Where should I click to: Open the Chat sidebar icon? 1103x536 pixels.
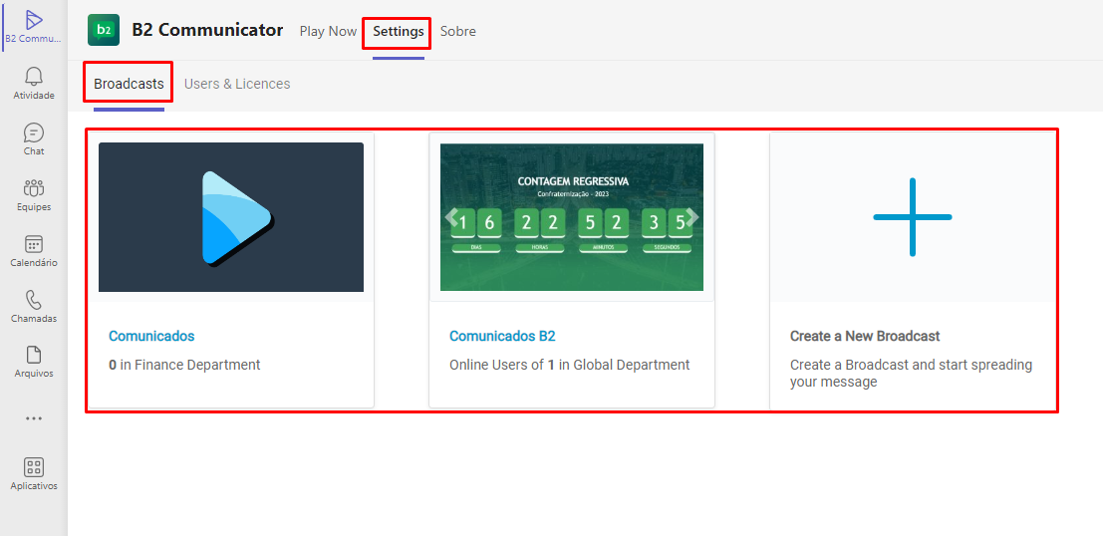34,133
